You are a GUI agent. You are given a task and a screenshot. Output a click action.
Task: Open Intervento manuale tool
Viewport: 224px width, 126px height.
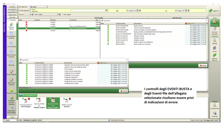(x=215, y=30)
